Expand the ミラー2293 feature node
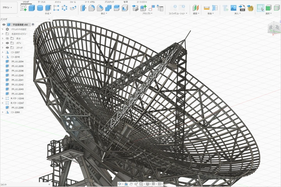 pyautogui.click(x=2, y=112)
